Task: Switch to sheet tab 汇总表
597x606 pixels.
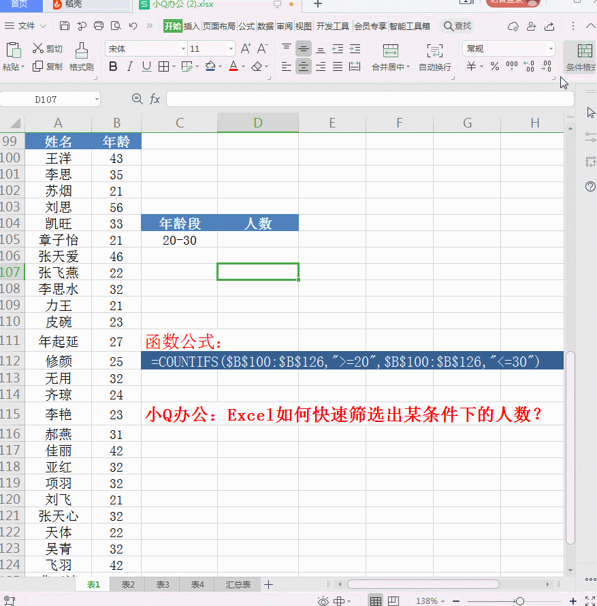Action: (238, 584)
